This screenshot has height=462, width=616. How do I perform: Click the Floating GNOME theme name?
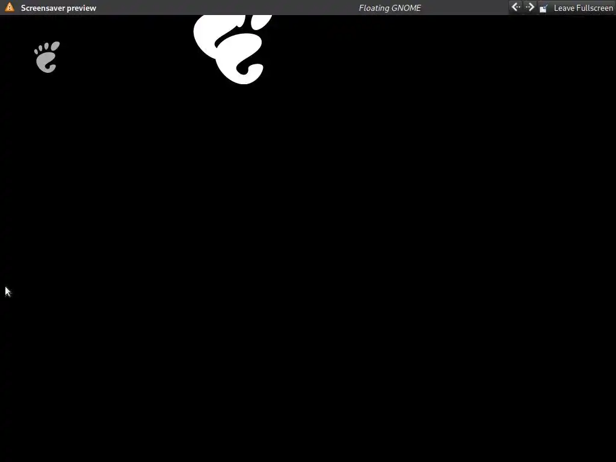coord(390,8)
